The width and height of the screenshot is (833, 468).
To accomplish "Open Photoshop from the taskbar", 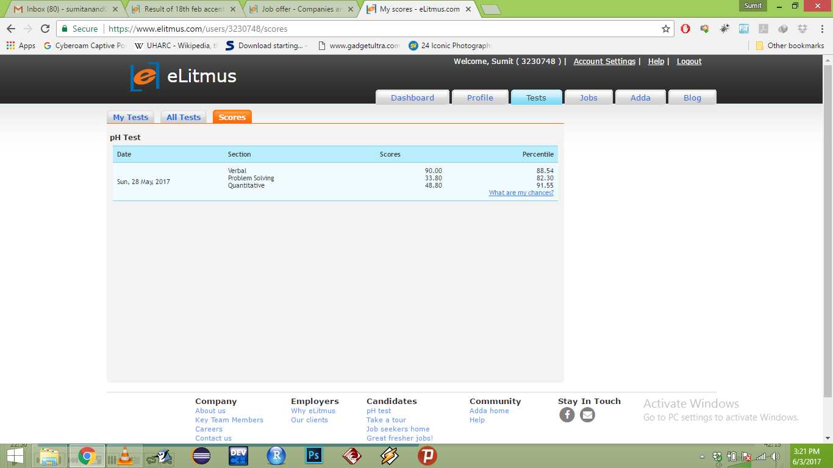I will [x=314, y=455].
